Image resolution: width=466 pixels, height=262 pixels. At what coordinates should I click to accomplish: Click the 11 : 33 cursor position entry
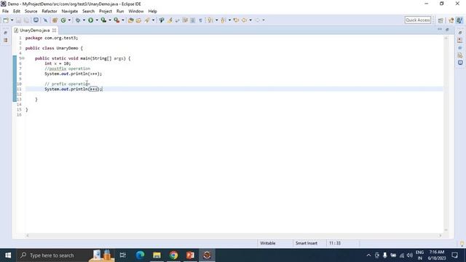pos(335,243)
